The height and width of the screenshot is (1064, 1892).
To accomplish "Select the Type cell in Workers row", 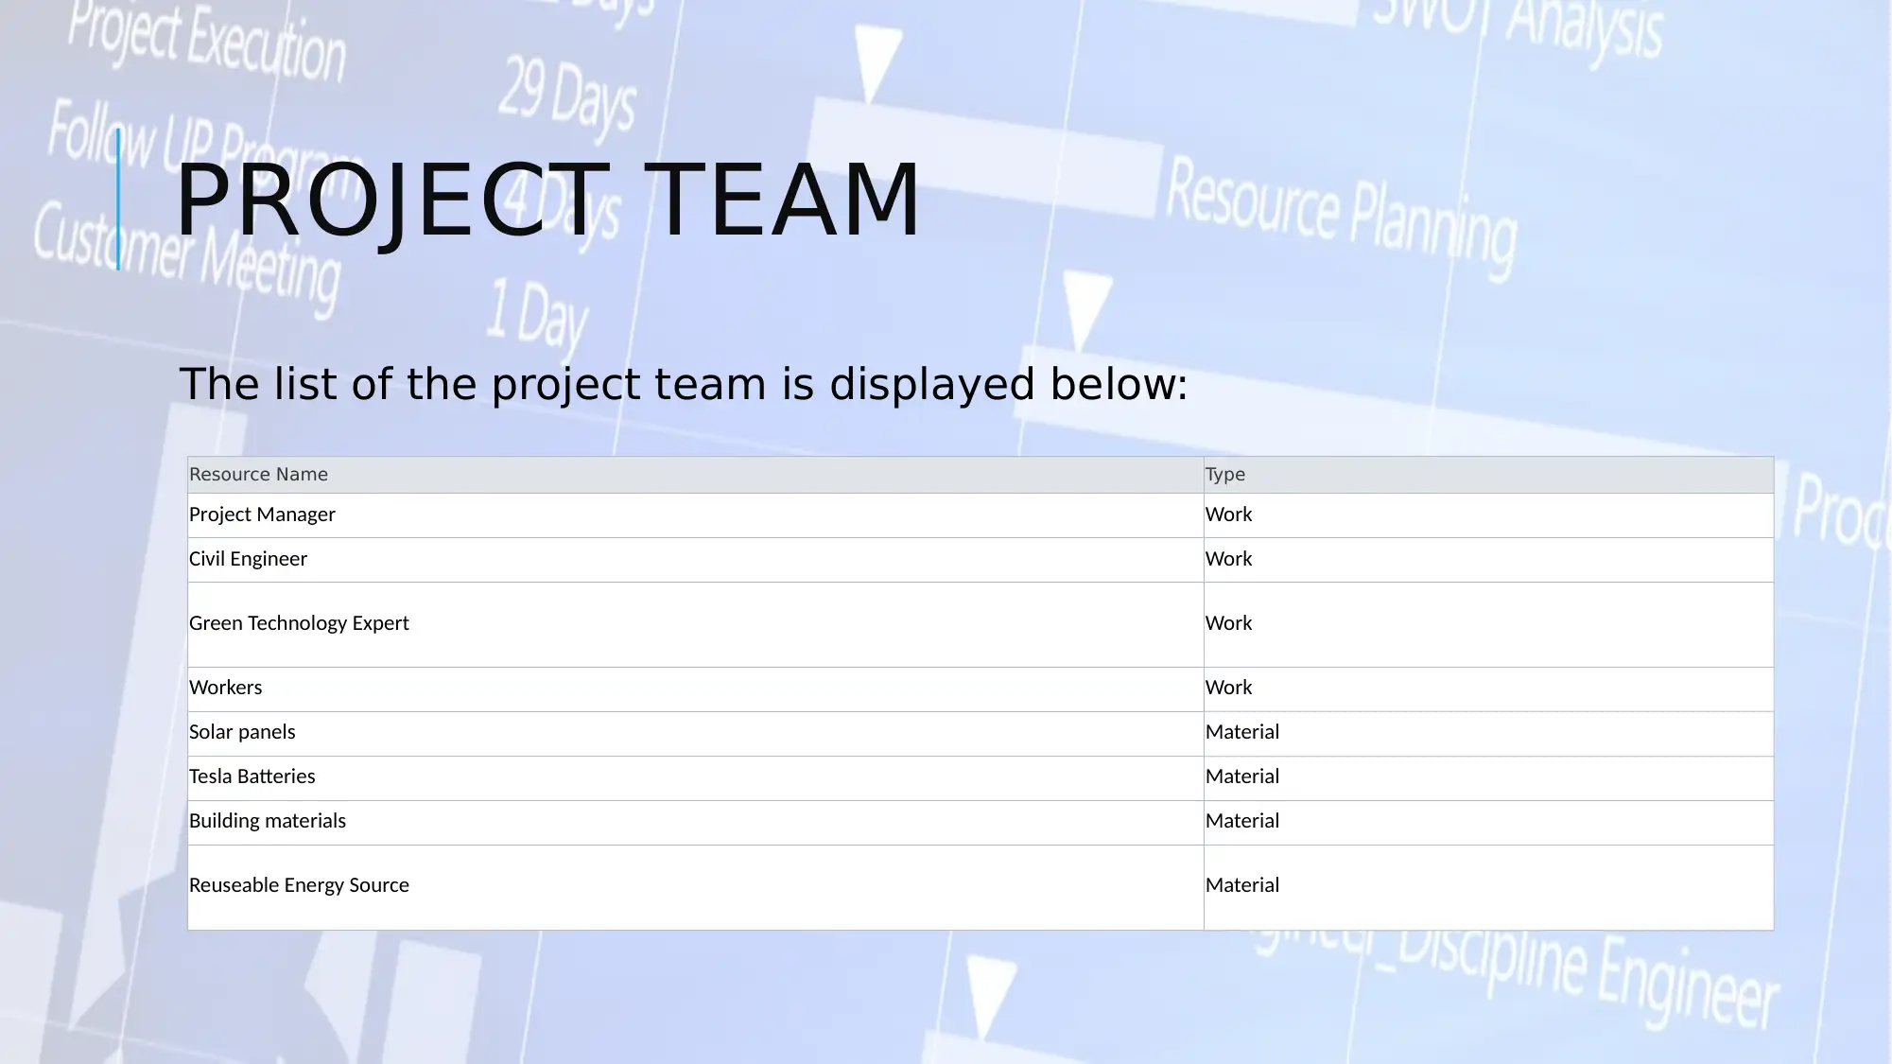I will click(1488, 689).
